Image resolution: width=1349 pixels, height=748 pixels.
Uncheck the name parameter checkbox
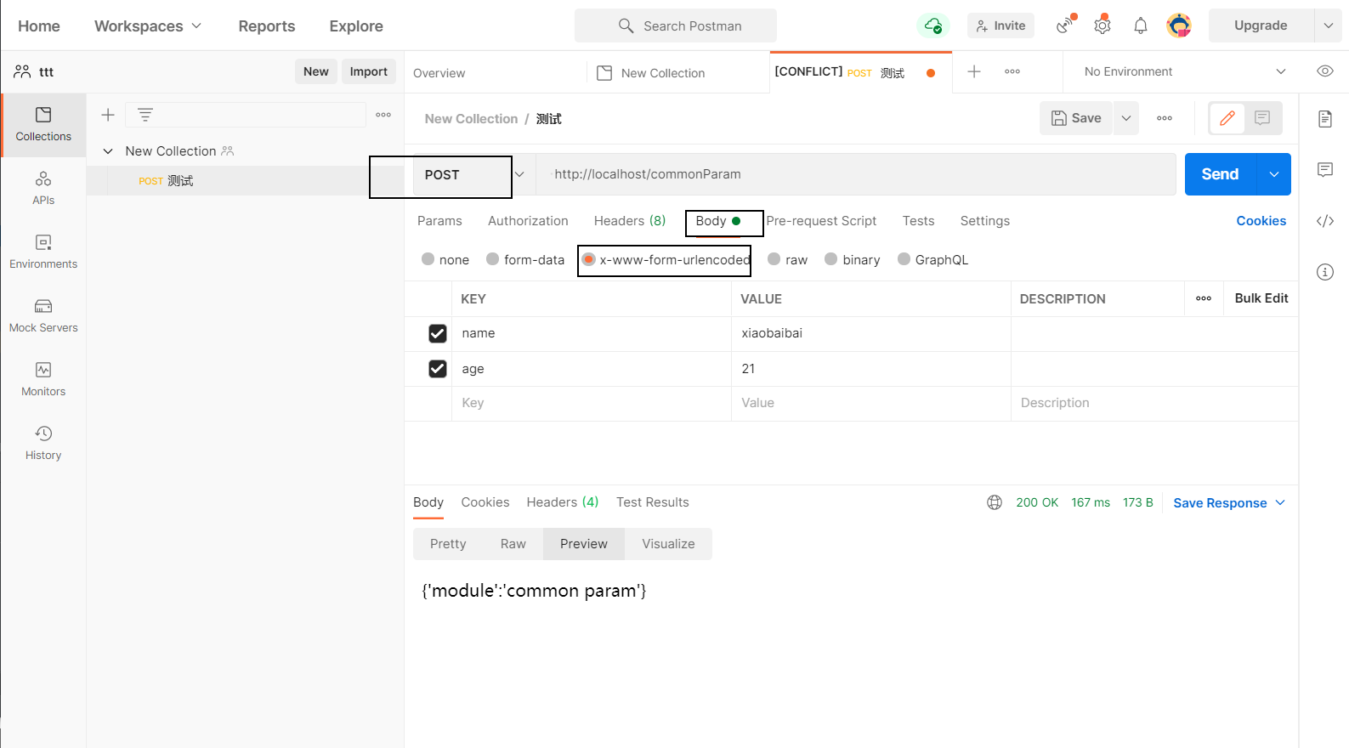[438, 333]
